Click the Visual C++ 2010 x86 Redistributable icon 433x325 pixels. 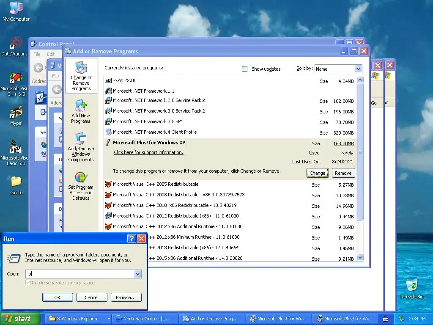(108, 205)
